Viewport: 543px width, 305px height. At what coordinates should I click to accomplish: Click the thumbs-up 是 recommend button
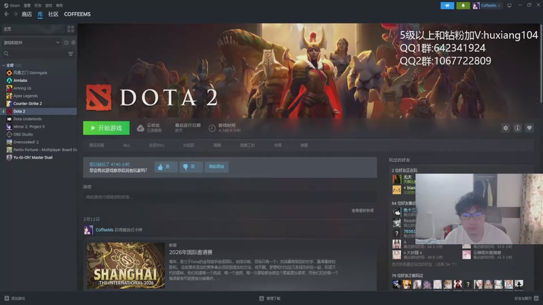166,167
